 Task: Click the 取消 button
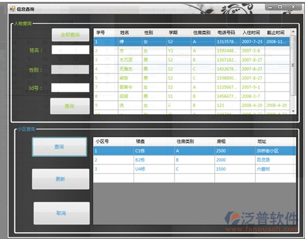[x=61, y=213]
